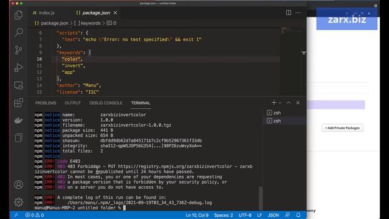Click the zarxbizinvertcolor-1.0.0.tgz filename in terminal
This screenshot has width=389, height=219.
point(136,125)
